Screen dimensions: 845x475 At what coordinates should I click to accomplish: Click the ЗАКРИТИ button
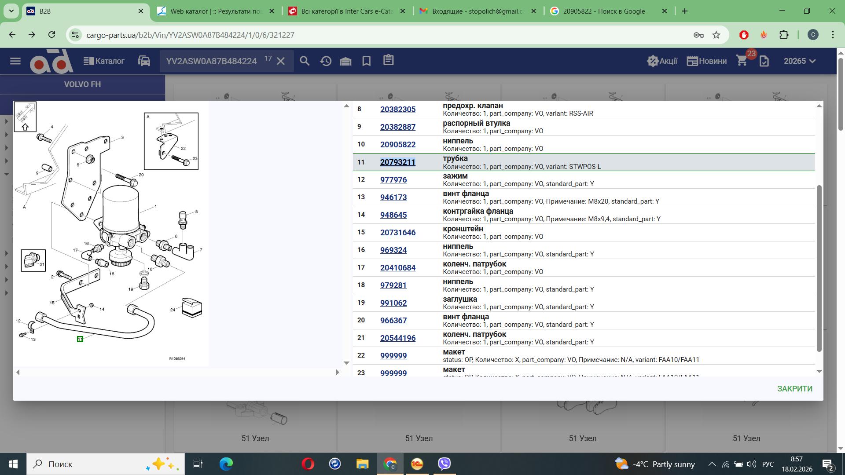(x=794, y=389)
